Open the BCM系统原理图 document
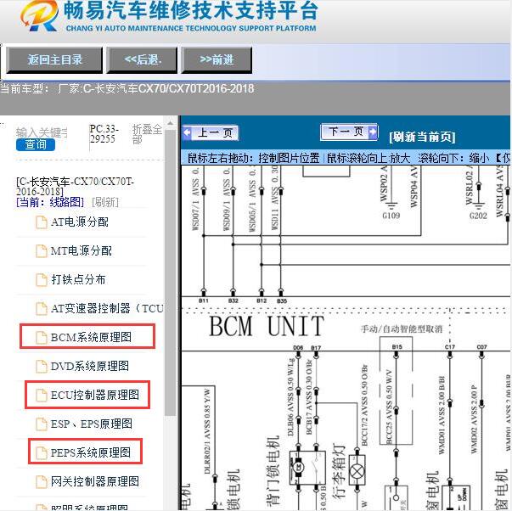The width and height of the screenshot is (512, 511). [91, 337]
